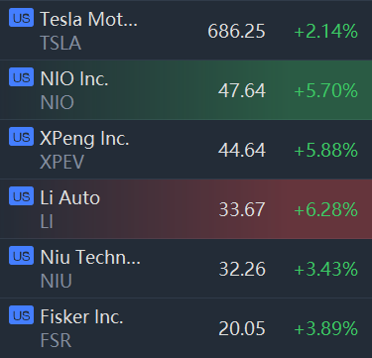Click NIO's +5.70% change value
Image resolution: width=372 pixels, height=358 pixels.
(325, 90)
